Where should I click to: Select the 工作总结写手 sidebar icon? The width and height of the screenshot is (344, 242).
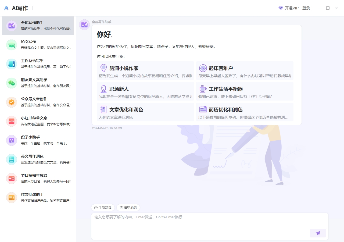12,64
